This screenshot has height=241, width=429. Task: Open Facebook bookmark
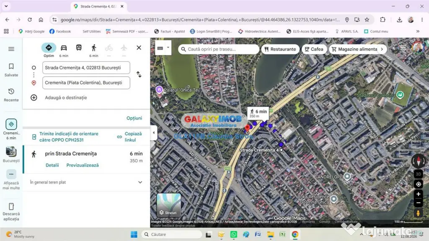pos(60,31)
